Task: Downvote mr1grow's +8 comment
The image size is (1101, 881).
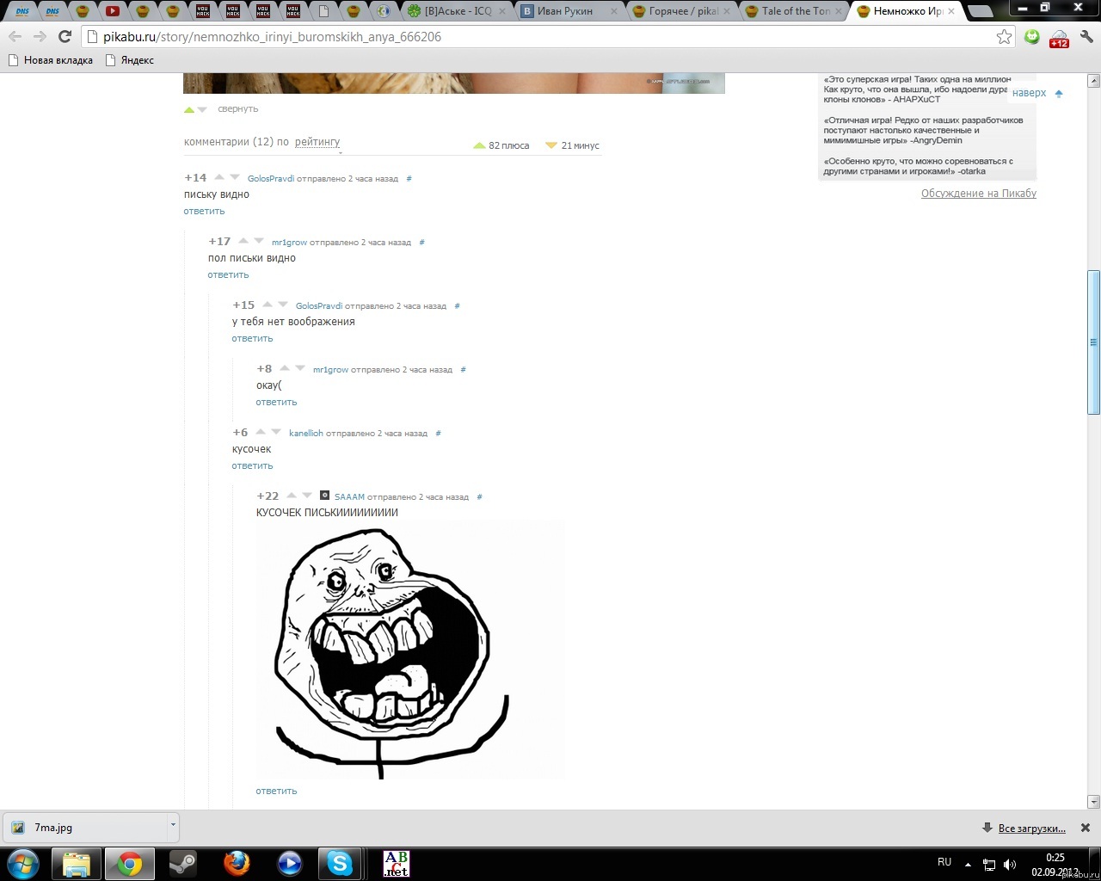Action: coord(300,368)
